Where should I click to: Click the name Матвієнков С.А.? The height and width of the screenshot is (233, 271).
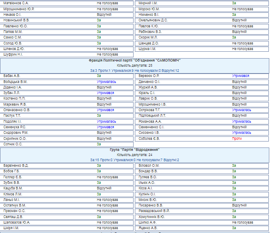coord(16,3)
